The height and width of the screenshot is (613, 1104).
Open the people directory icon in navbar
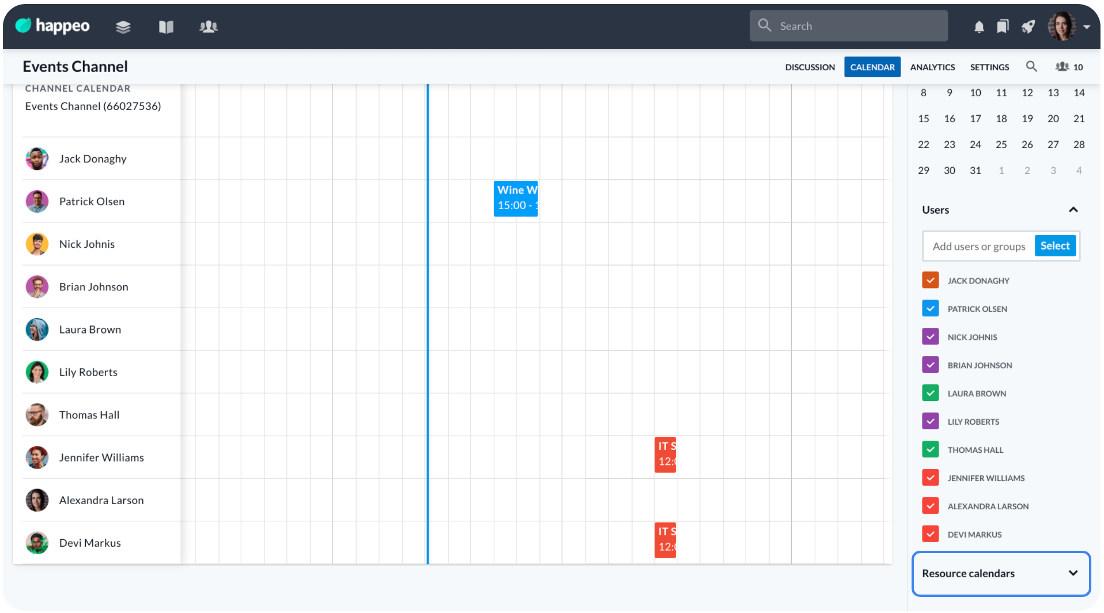point(208,27)
